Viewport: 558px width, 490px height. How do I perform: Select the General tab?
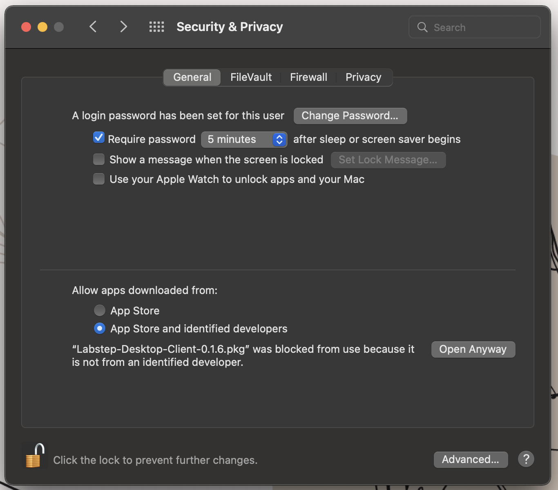tap(192, 77)
